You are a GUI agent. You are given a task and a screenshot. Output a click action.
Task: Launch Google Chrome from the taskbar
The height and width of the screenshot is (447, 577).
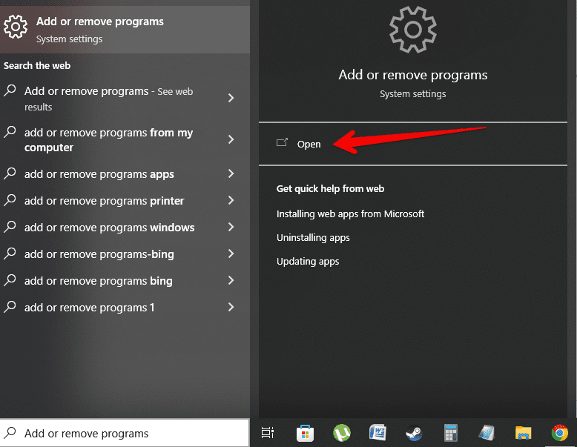pos(560,433)
